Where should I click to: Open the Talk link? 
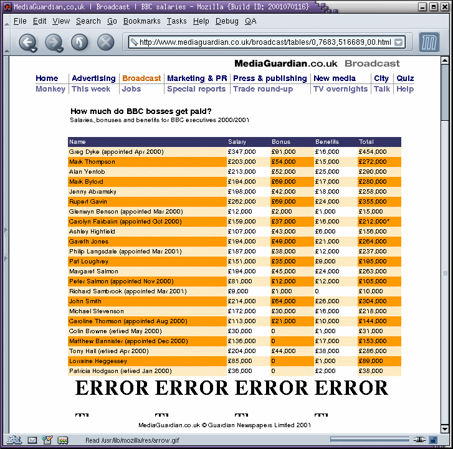382,89
